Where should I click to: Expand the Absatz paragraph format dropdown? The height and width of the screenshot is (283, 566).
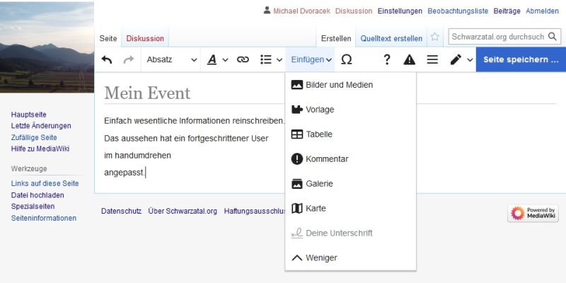[171, 60]
